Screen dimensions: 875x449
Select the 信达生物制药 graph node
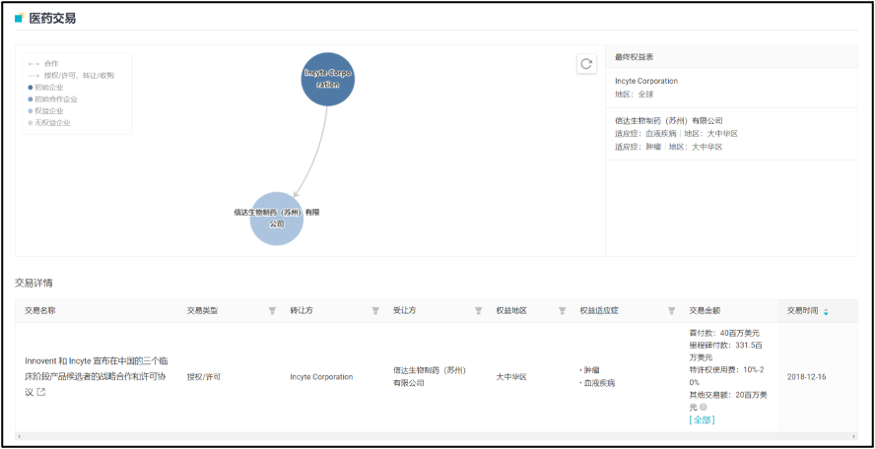pos(277,219)
